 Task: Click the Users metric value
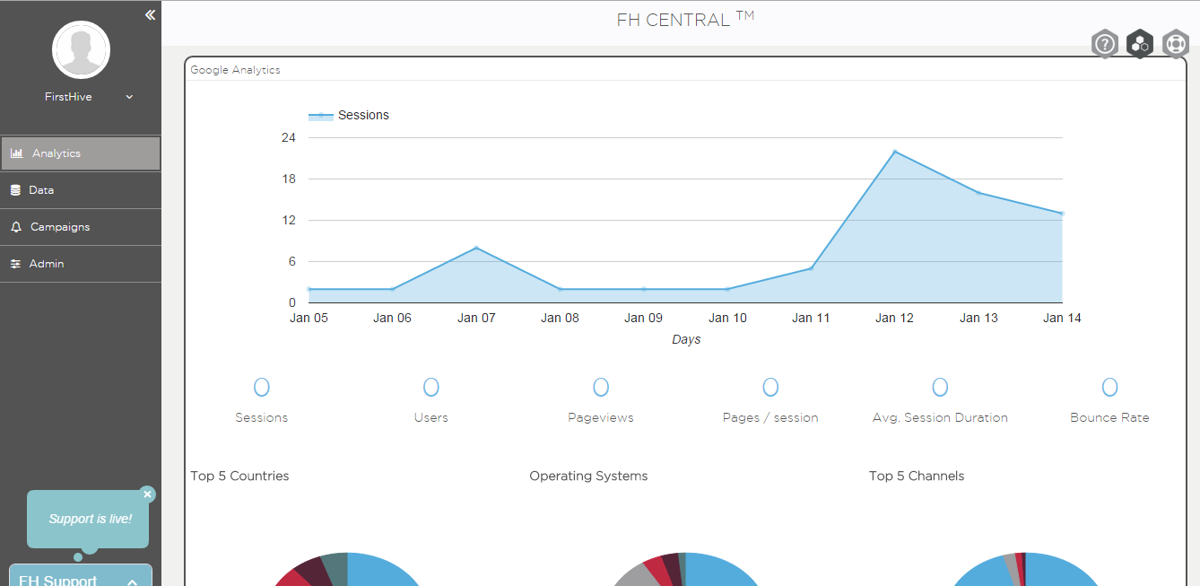click(431, 387)
